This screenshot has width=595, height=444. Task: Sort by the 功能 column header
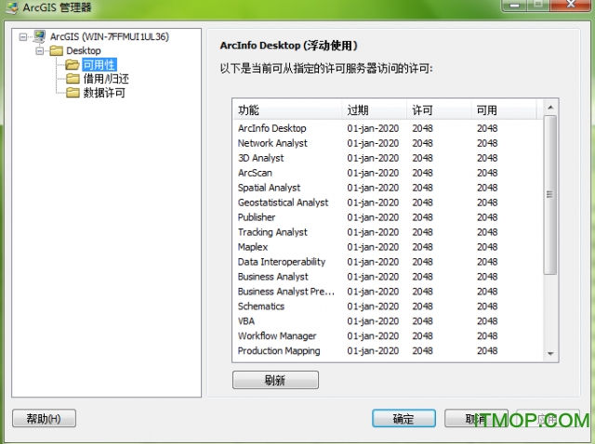287,111
